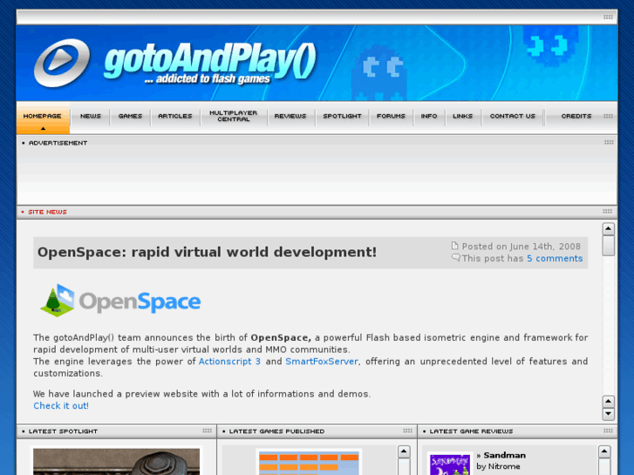Click the gotoAndPlay() play-button logo
The height and width of the screenshot is (475, 634).
click(62, 62)
